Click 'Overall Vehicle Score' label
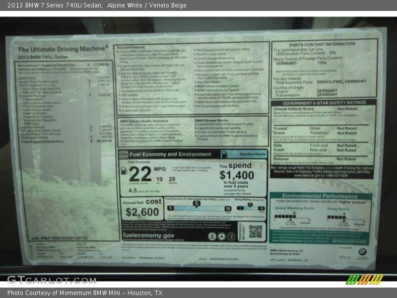The height and width of the screenshot is (298, 397). click(x=293, y=109)
